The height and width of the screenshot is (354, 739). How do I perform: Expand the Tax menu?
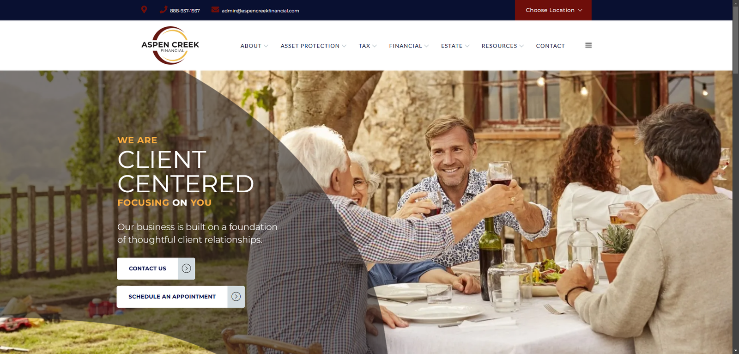pyautogui.click(x=368, y=46)
